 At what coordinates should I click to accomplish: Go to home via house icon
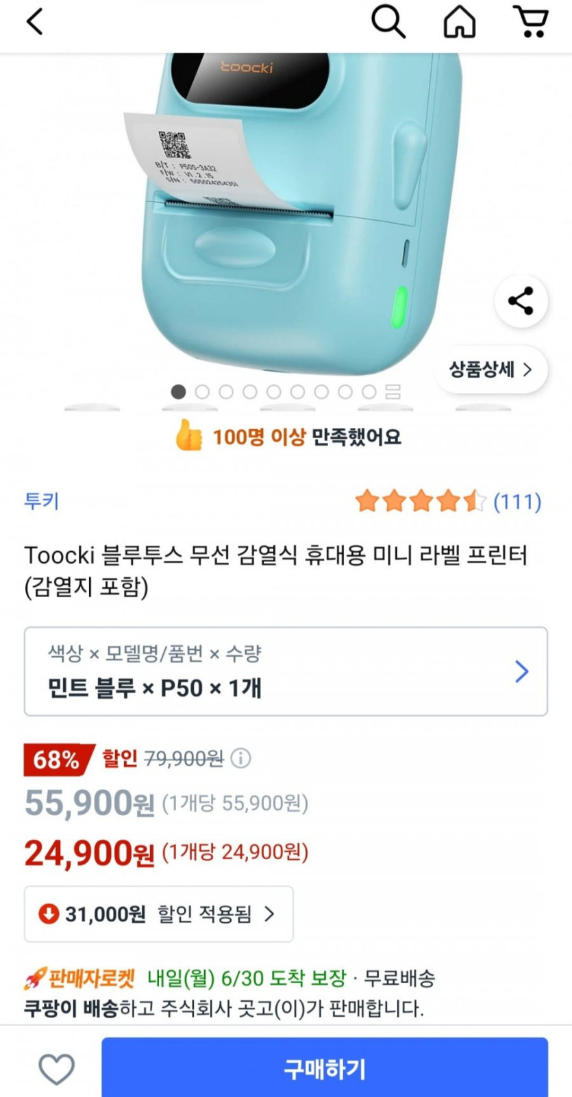pos(460,22)
